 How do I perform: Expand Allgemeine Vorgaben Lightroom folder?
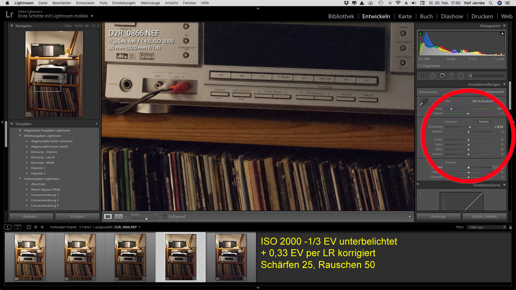click(x=20, y=130)
